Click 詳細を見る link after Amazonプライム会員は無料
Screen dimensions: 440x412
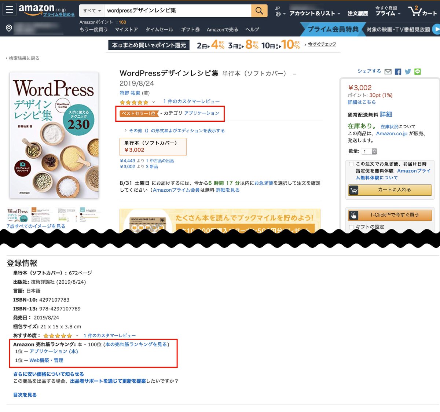point(228,190)
